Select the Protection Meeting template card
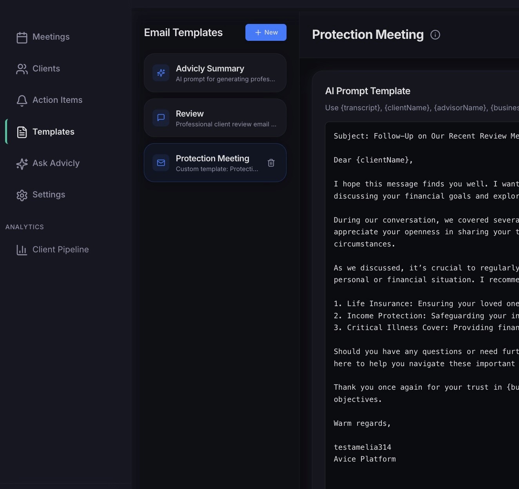 point(215,163)
